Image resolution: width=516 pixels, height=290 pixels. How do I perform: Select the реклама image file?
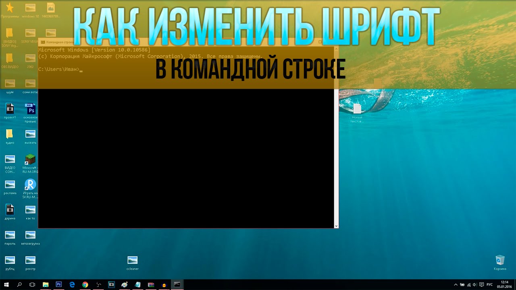click(10, 187)
